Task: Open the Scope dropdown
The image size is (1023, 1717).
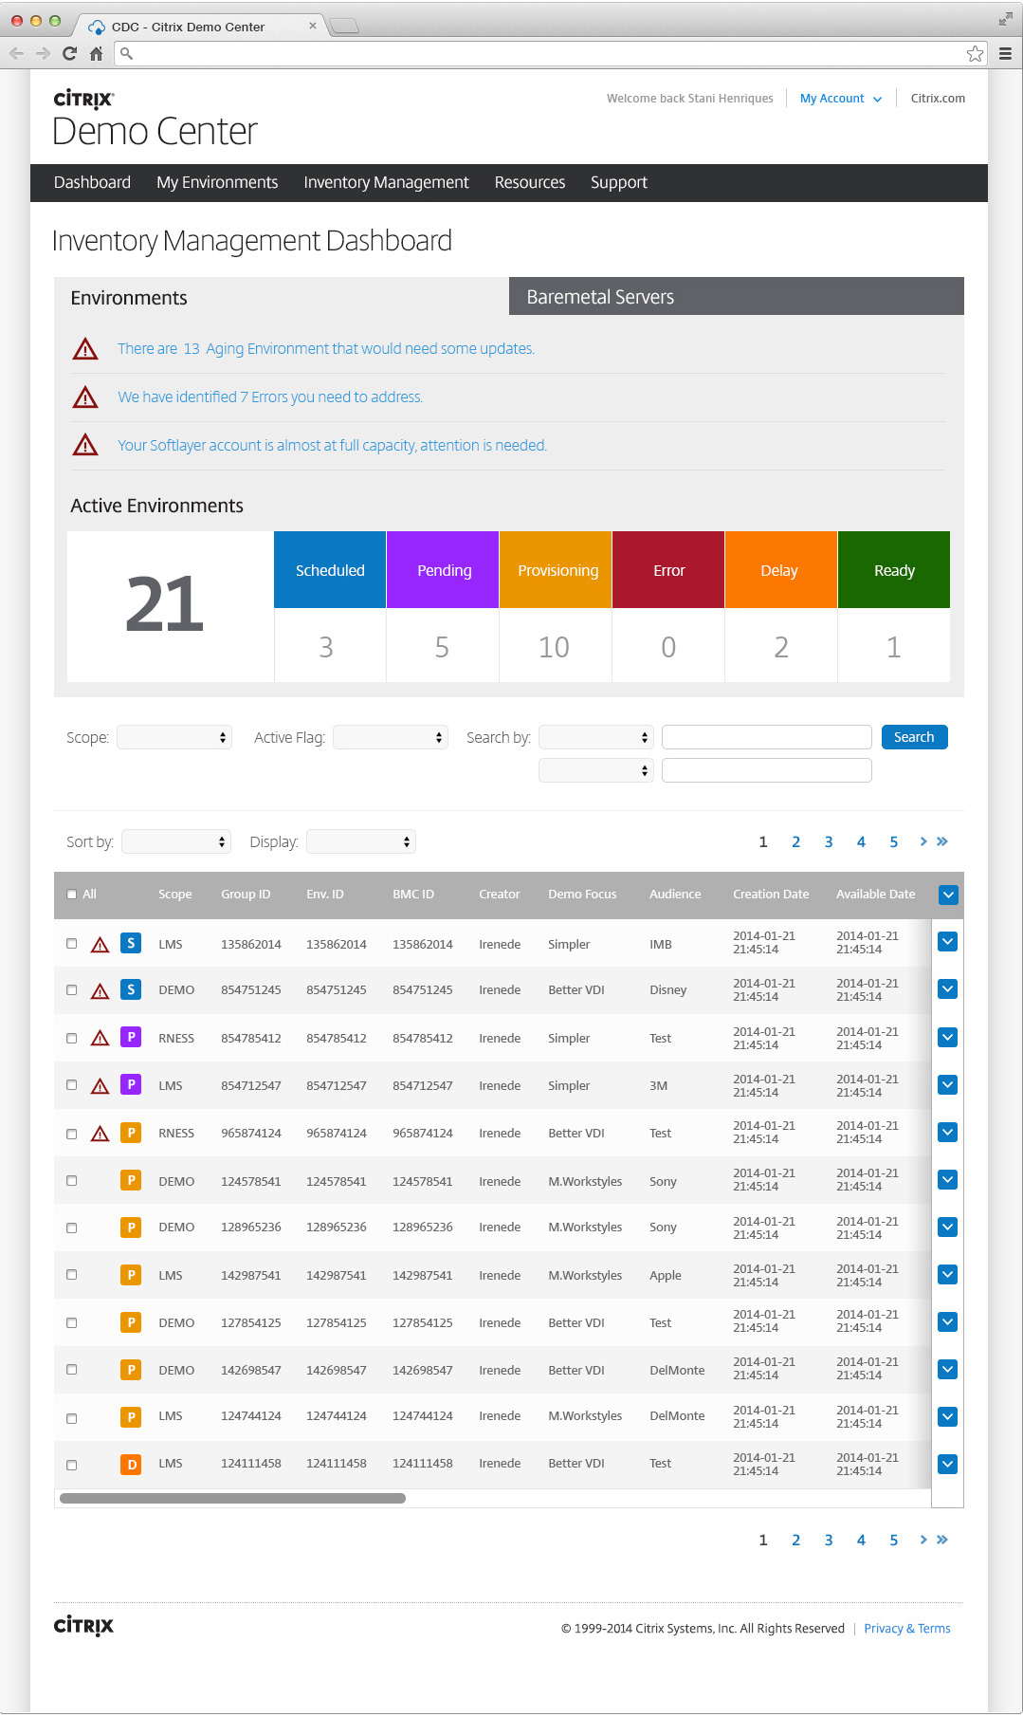Action: click(x=174, y=737)
